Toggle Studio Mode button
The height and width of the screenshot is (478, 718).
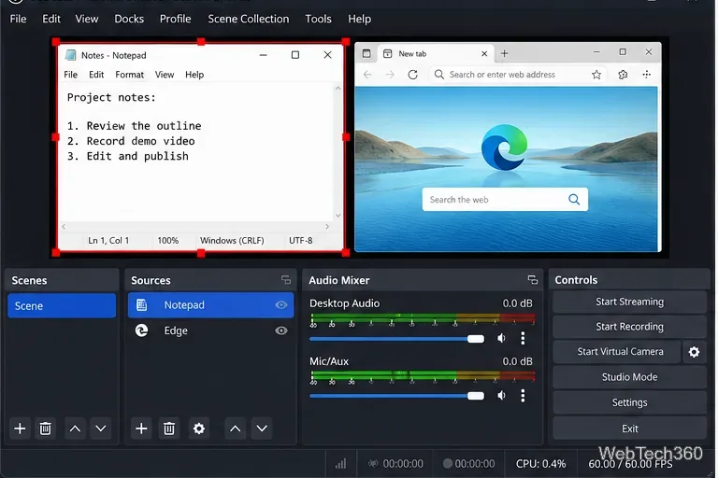click(x=629, y=377)
